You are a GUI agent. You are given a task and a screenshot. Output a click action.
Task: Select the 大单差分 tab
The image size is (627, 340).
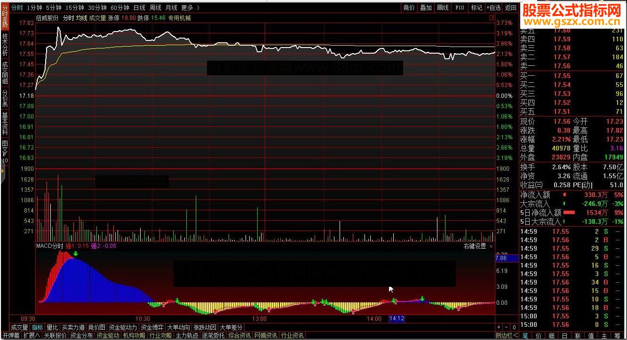tap(231, 327)
